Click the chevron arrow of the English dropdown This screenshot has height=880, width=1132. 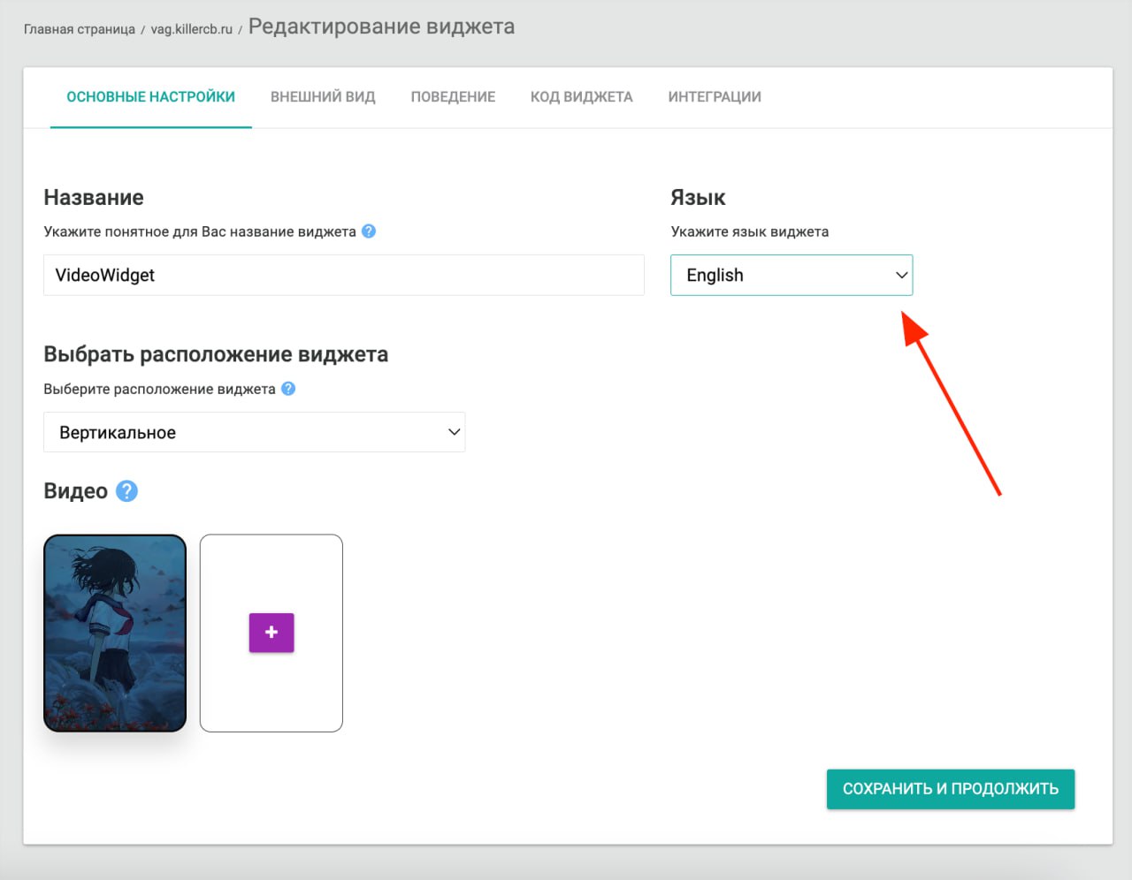pos(901,276)
